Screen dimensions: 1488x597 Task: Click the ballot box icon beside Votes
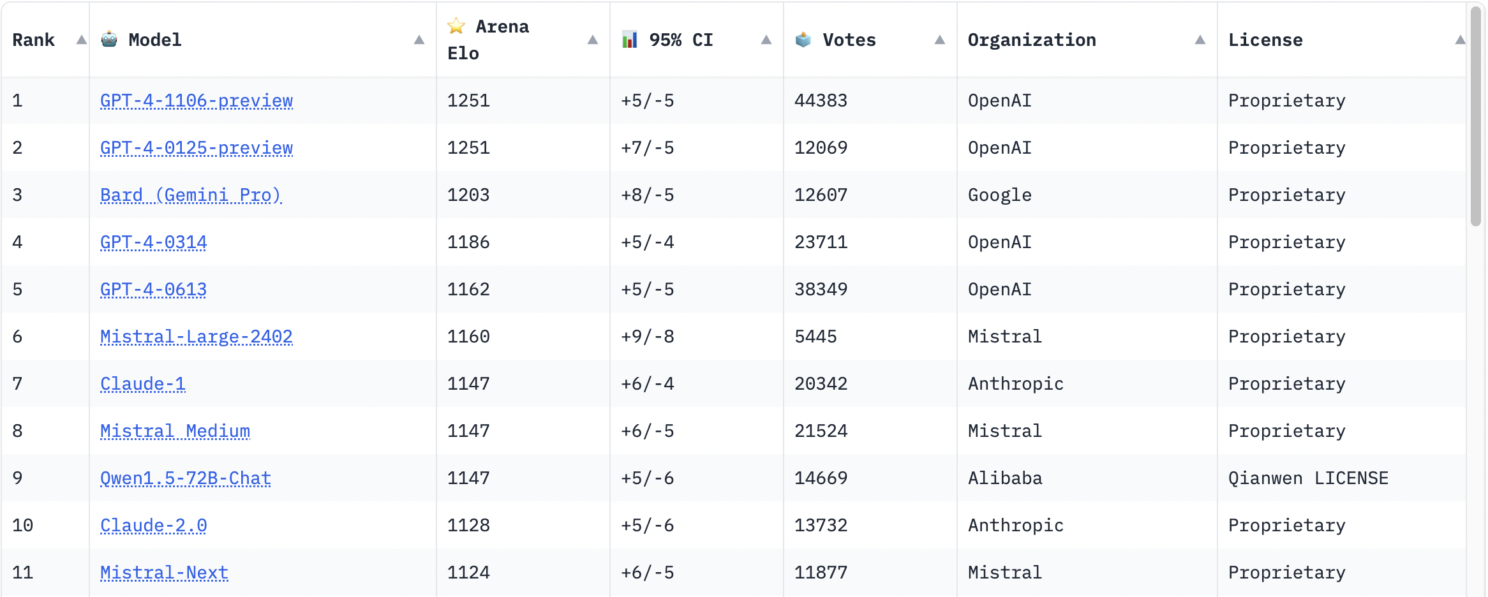click(803, 40)
